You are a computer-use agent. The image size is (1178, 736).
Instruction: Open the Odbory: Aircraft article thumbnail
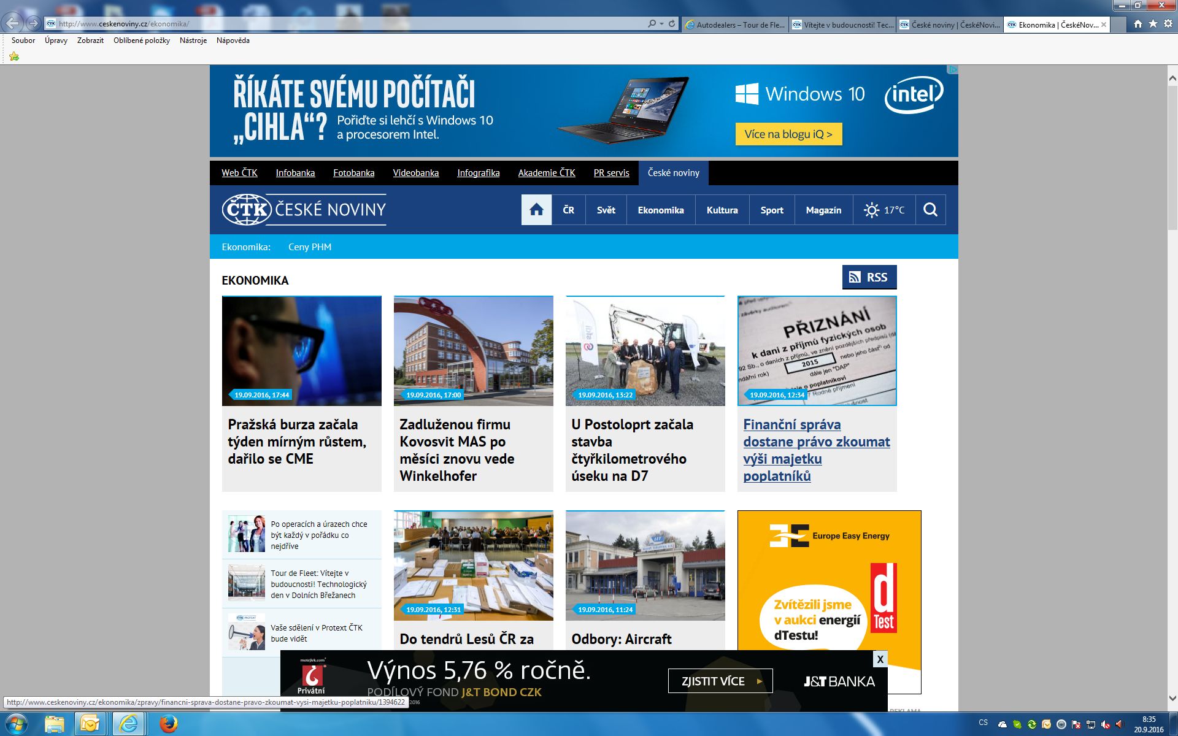click(645, 565)
